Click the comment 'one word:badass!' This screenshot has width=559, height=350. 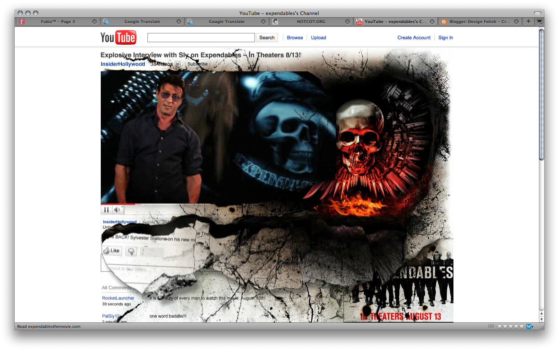tap(168, 316)
